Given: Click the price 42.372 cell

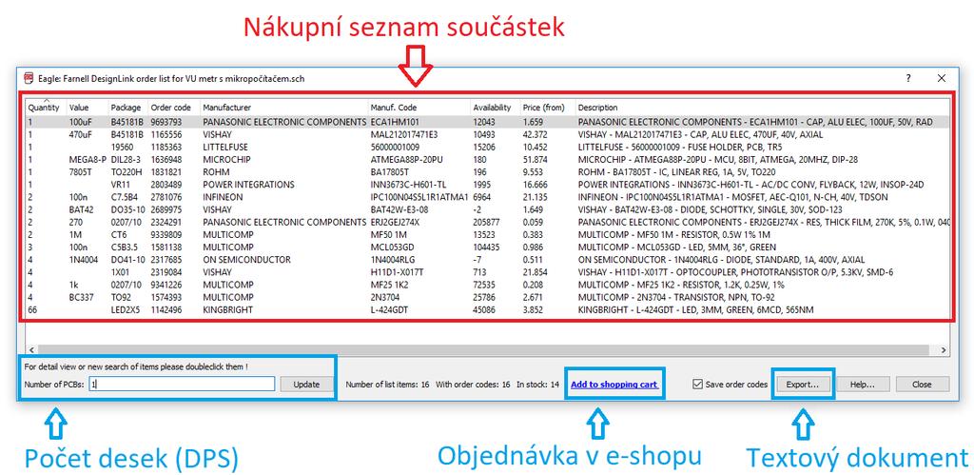Looking at the screenshot, I should (536, 134).
